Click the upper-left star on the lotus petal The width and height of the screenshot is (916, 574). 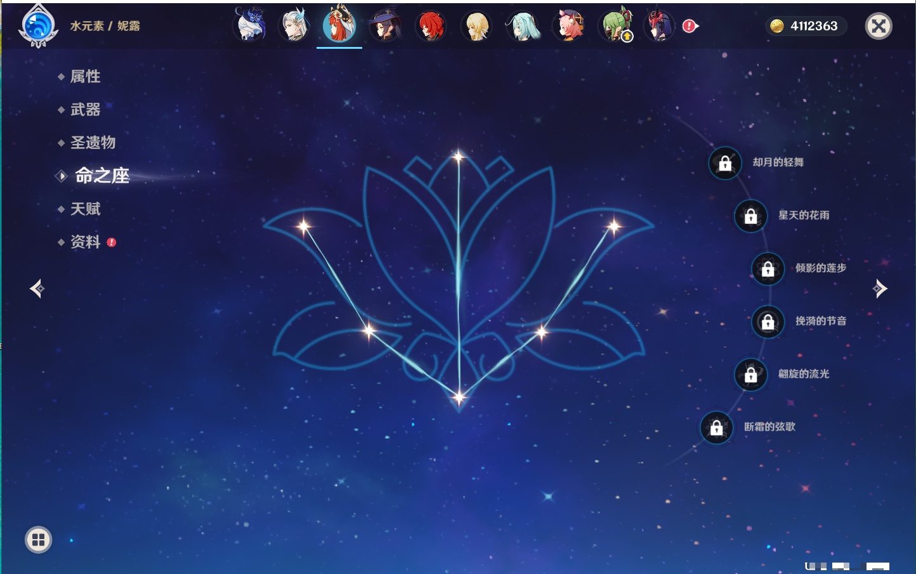[x=304, y=226]
